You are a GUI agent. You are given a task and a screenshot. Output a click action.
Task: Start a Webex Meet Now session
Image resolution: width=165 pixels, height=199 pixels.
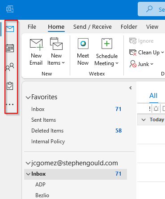(x=83, y=52)
